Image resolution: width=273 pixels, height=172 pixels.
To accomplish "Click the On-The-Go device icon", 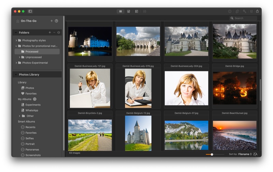I will (18, 21).
